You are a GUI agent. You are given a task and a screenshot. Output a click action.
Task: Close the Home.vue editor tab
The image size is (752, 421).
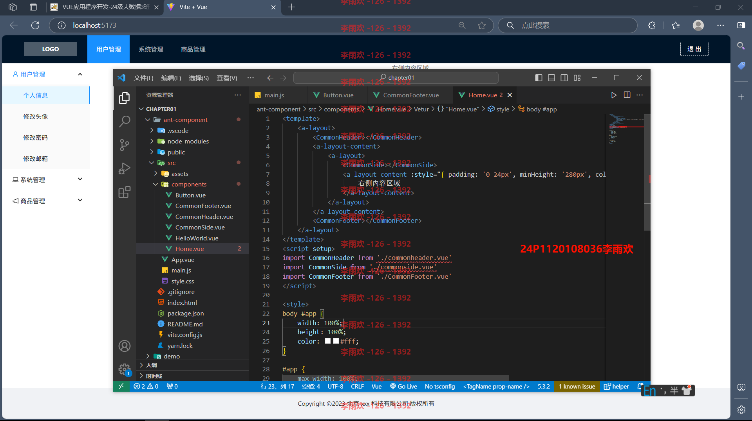[x=510, y=95]
